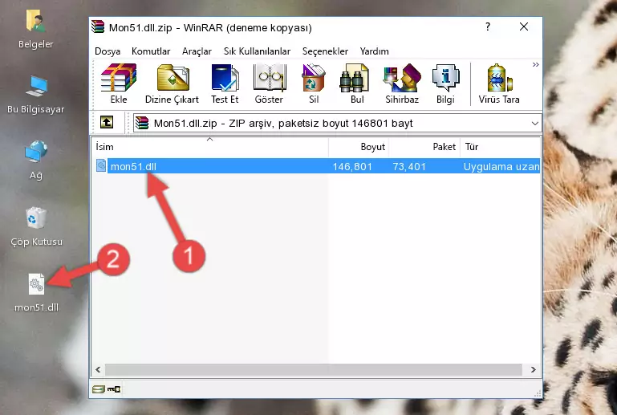Viewport: 617px width, 415px height.
Task: Expand the toolbar overflow chevron
Action: point(535,64)
